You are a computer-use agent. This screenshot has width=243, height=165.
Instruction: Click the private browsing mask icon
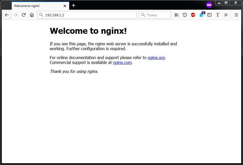click(209, 5)
